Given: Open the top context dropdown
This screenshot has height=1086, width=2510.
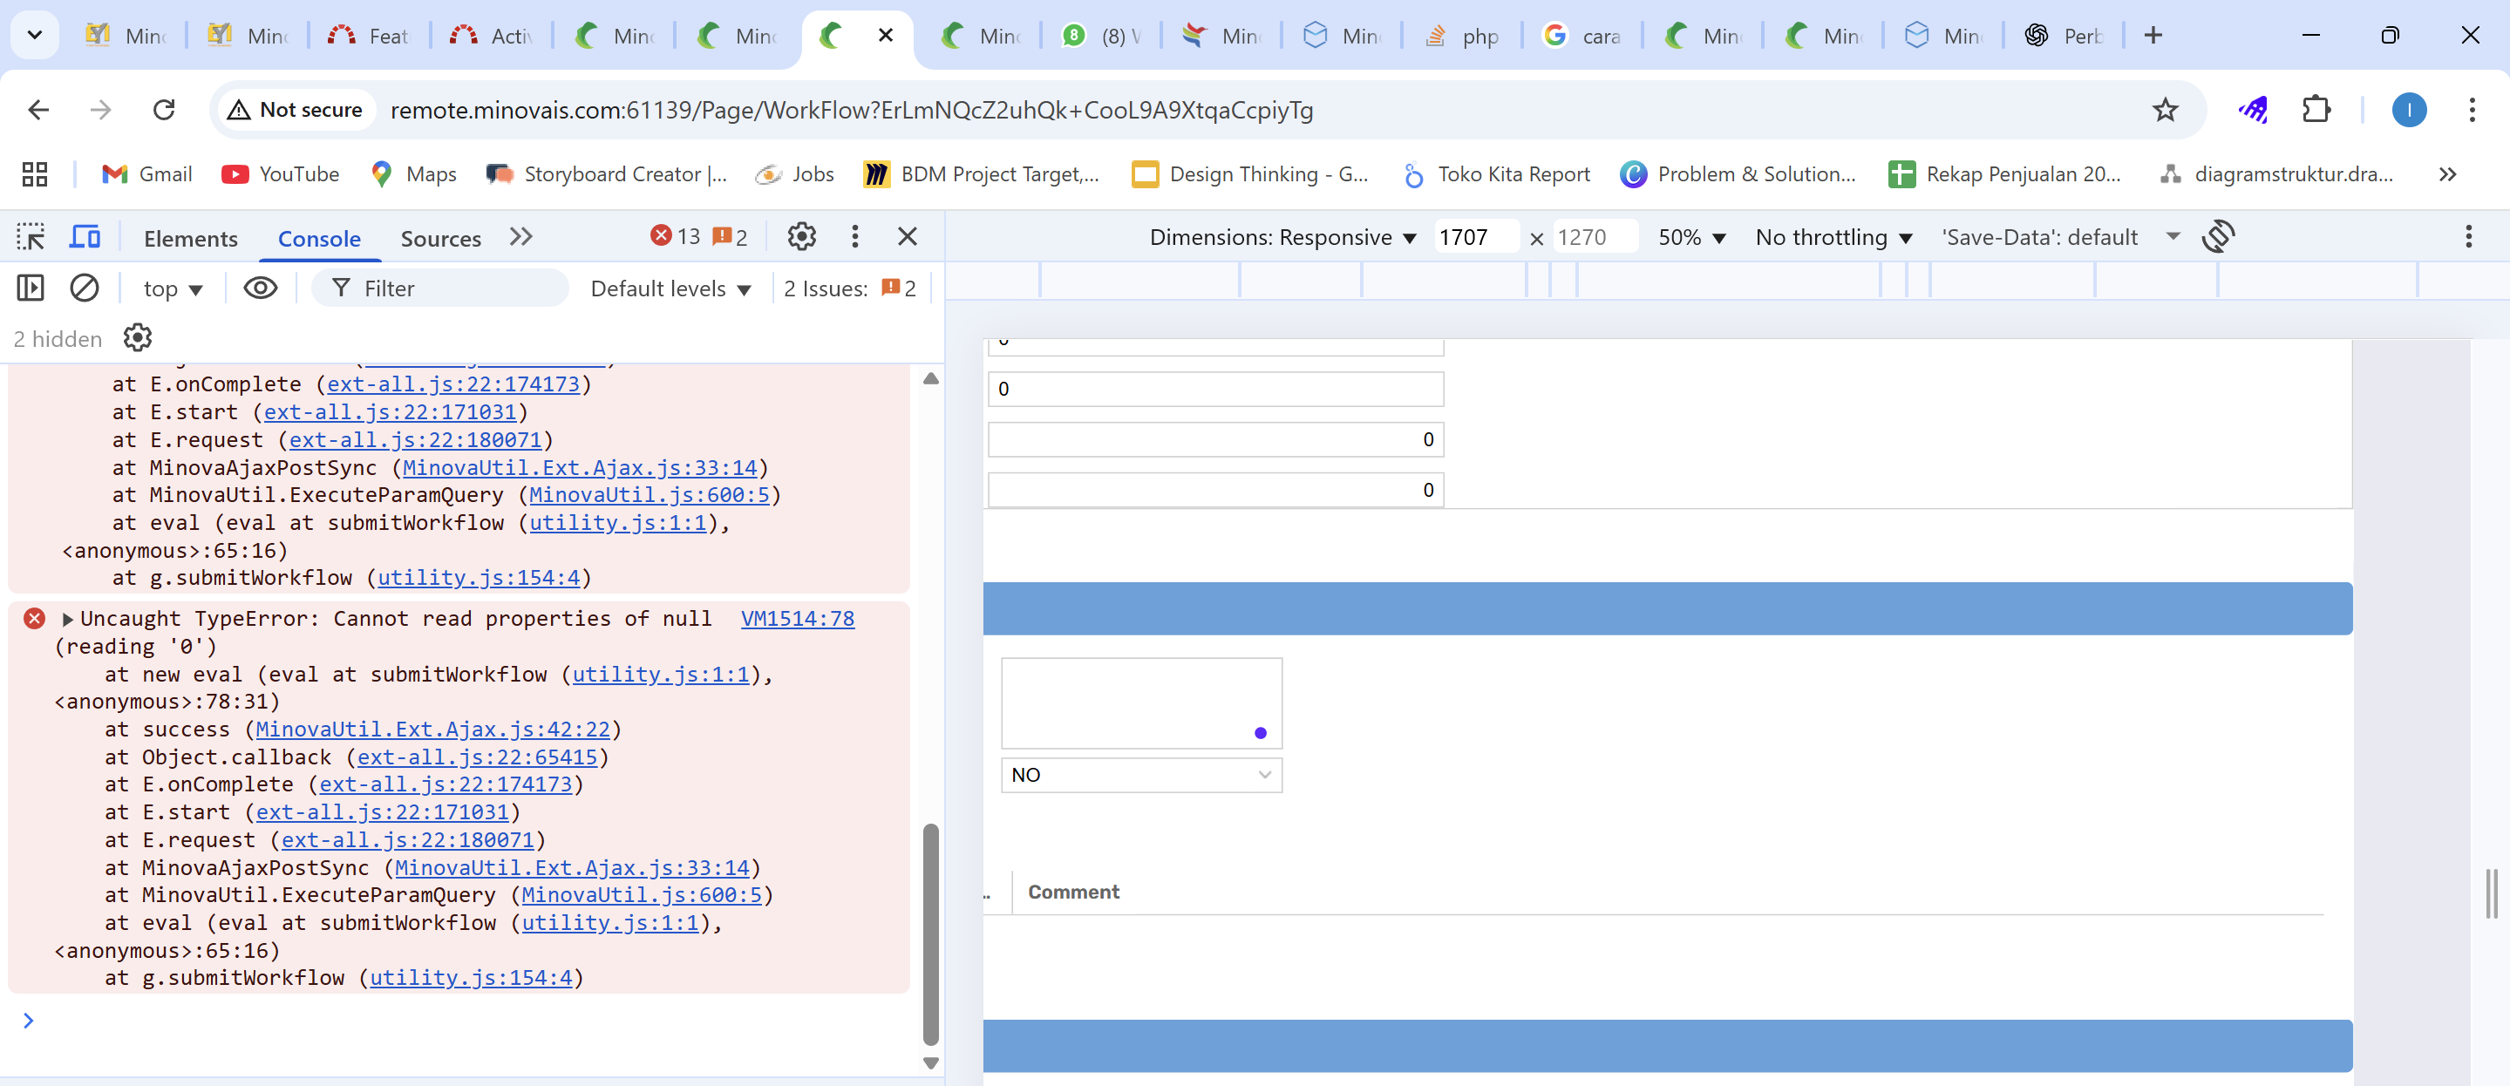Looking at the screenshot, I should (x=173, y=289).
